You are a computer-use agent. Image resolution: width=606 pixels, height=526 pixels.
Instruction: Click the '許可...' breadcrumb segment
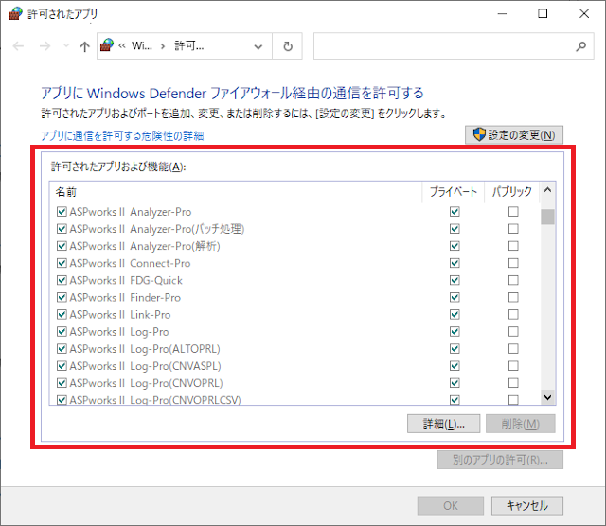click(x=189, y=46)
